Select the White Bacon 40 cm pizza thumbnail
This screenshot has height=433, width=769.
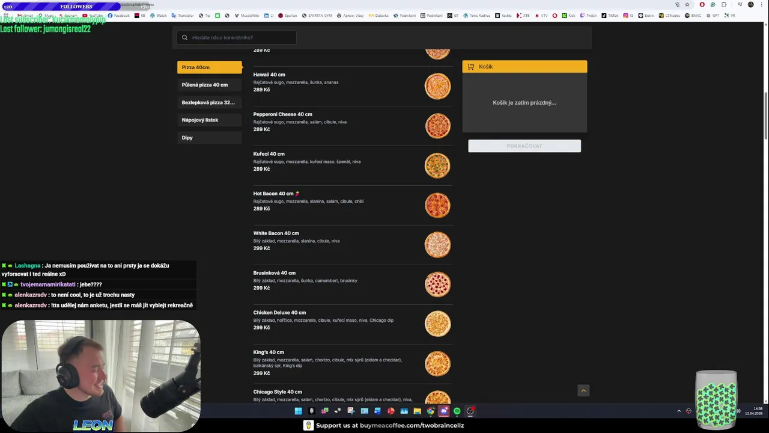[437, 245]
